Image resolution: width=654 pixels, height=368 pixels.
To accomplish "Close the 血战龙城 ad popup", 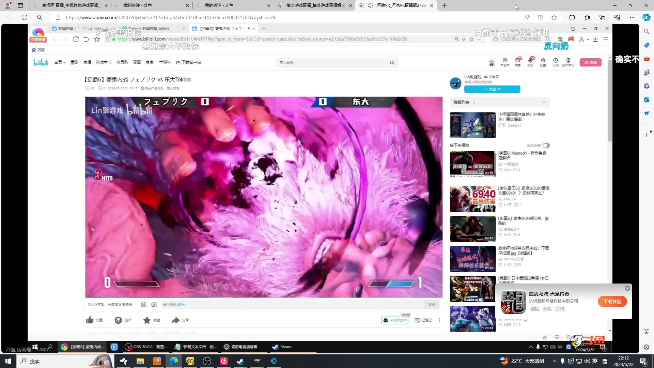I will pyautogui.click(x=627, y=288).
